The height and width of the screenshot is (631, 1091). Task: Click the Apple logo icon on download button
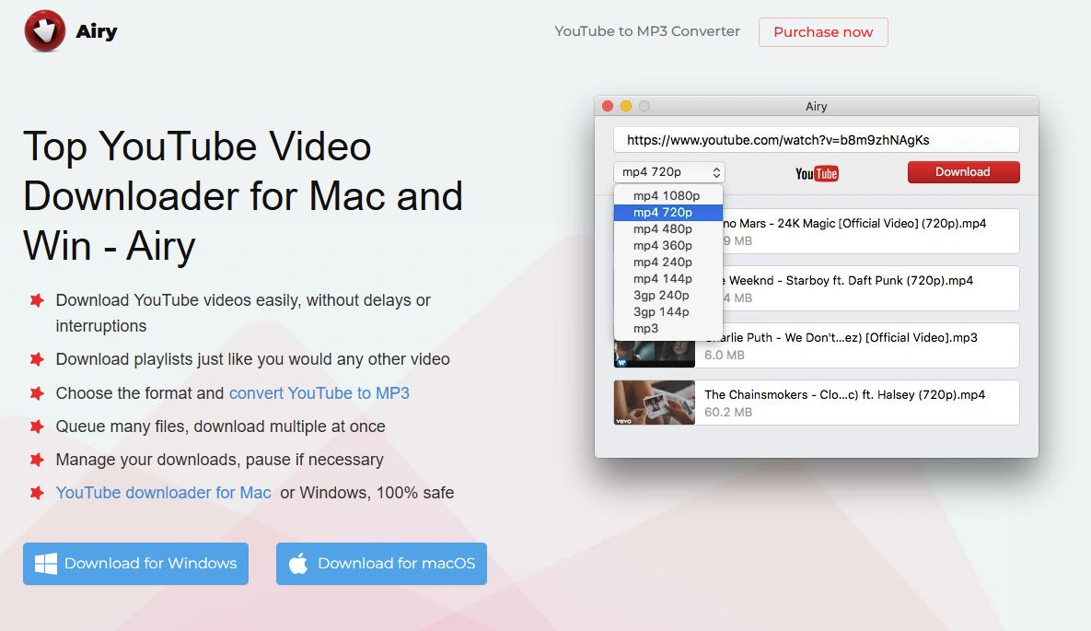tap(298, 563)
